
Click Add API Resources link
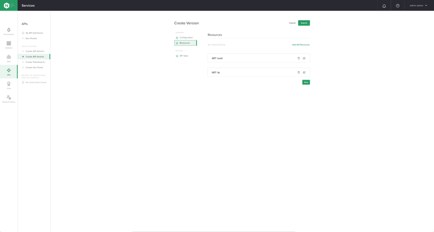point(301,45)
